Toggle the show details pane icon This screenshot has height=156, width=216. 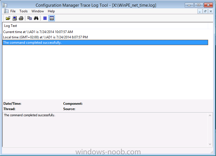click(x=52, y=18)
